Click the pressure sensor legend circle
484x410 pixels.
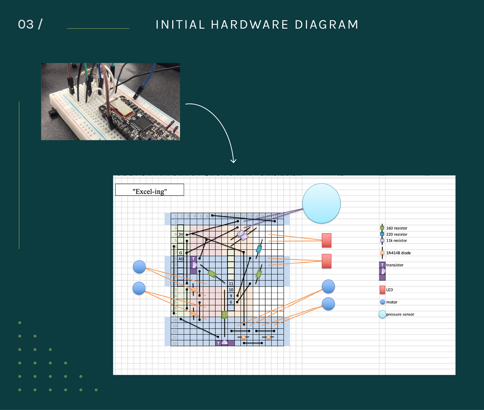(382, 314)
